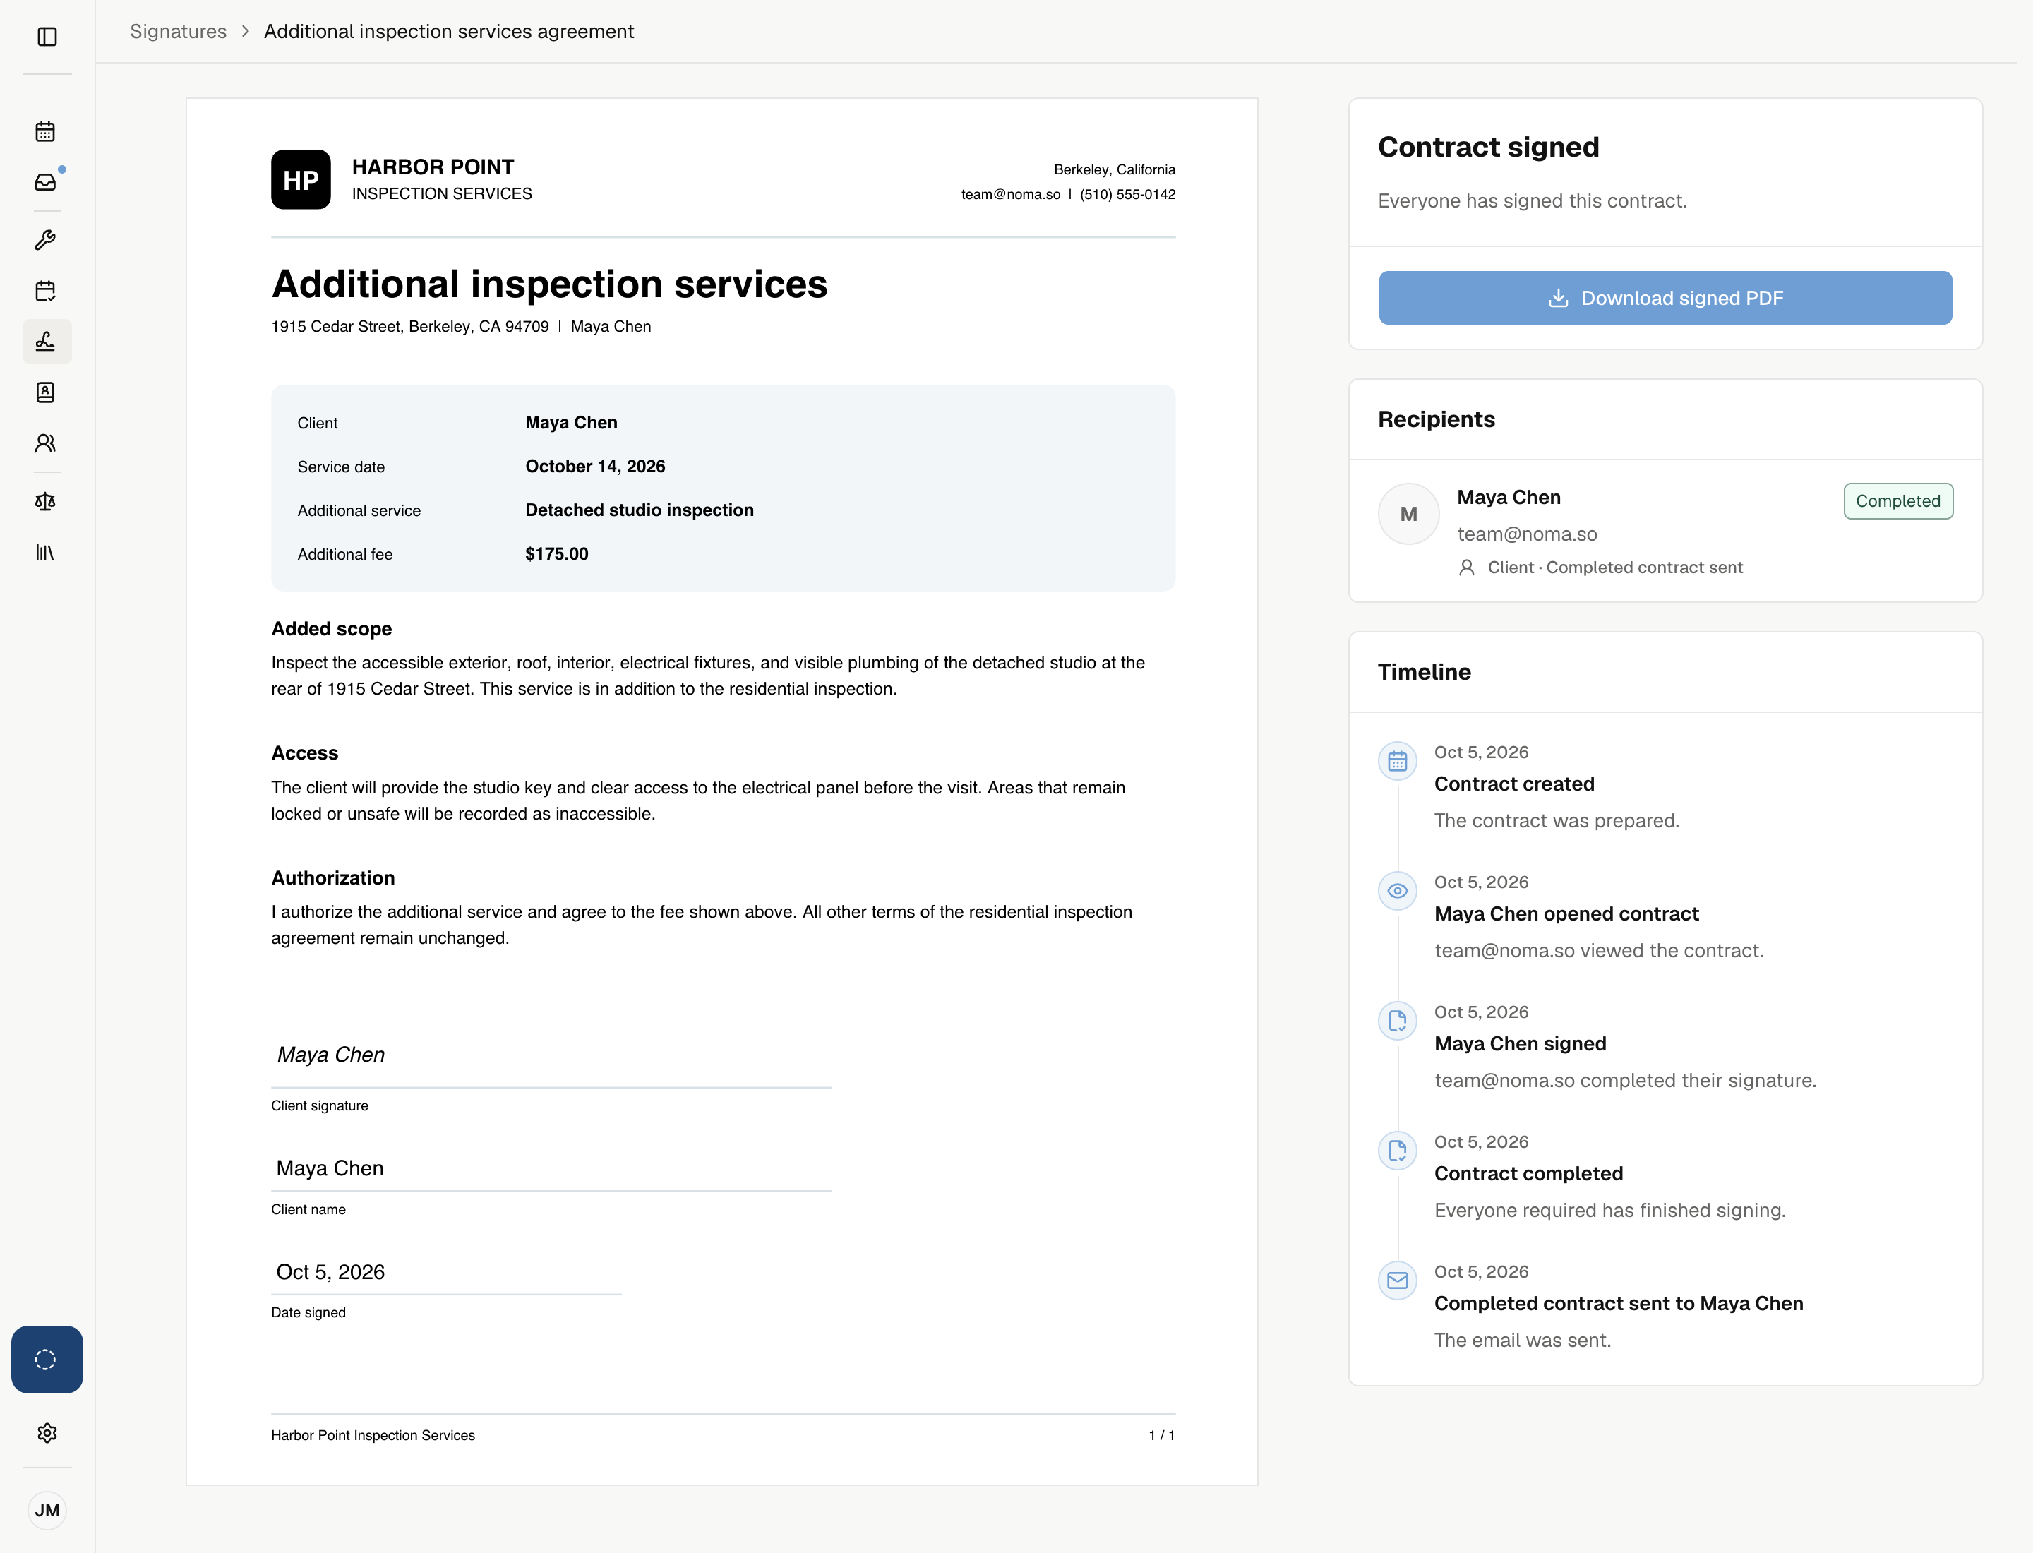Open the balance scale icon
The image size is (2033, 1553).
point(45,502)
